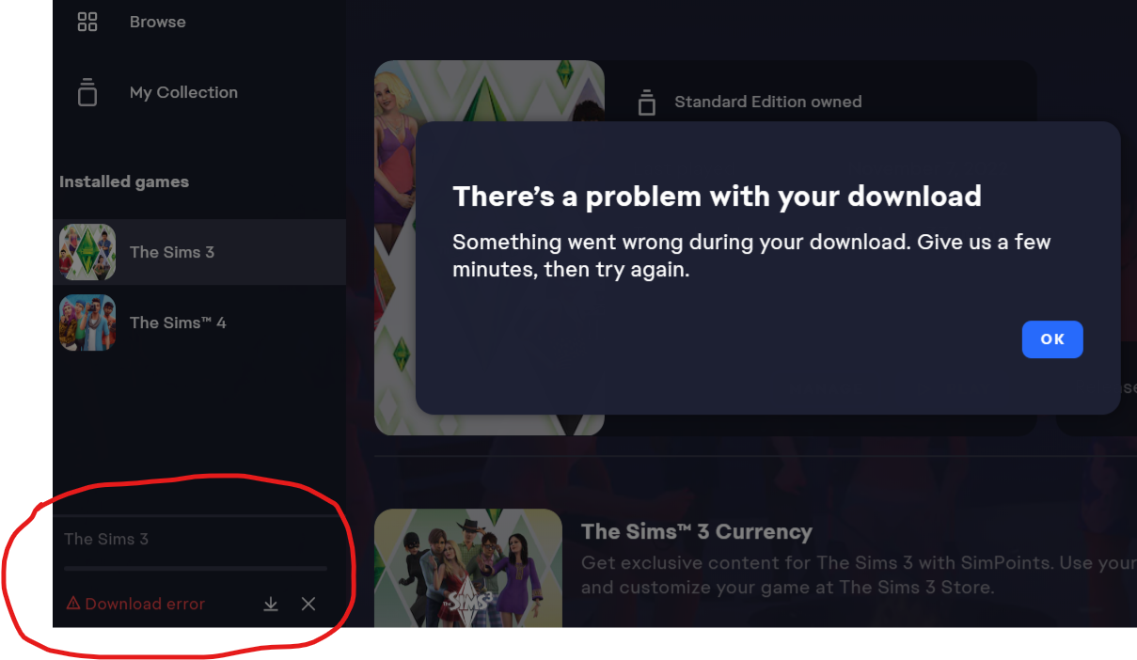Image resolution: width=1137 pixels, height=660 pixels.
Task: Open The Sims 3 Currency thumbnail
Action: click(x=468, y=569)
